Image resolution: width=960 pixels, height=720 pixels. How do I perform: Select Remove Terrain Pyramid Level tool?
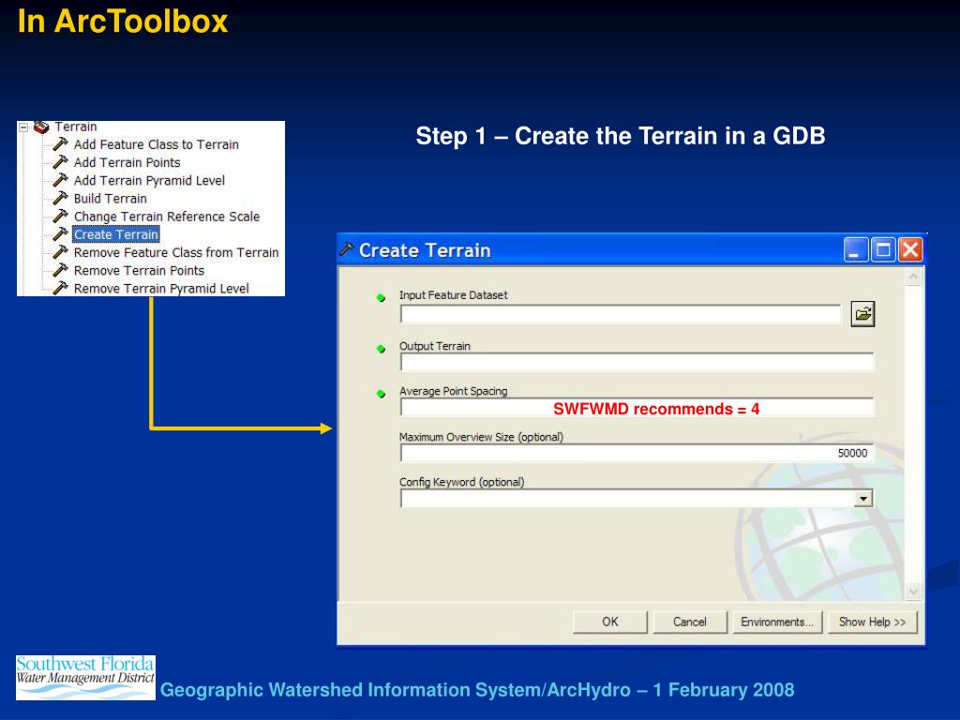pos(161,289)
